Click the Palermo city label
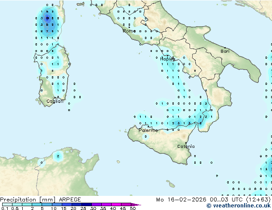The image size is (272, 210). (148, 130)
